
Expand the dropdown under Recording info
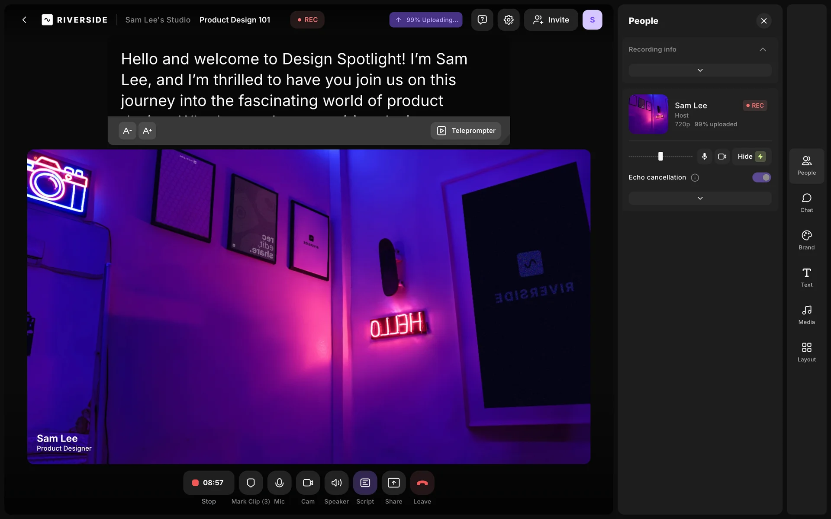(699, 70)
